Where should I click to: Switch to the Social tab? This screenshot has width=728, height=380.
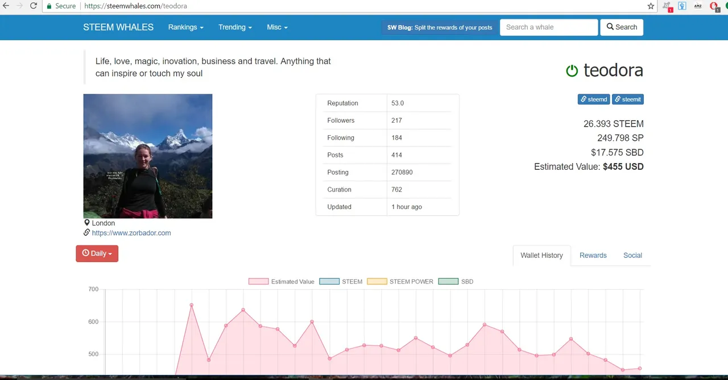tap(632, 256)
